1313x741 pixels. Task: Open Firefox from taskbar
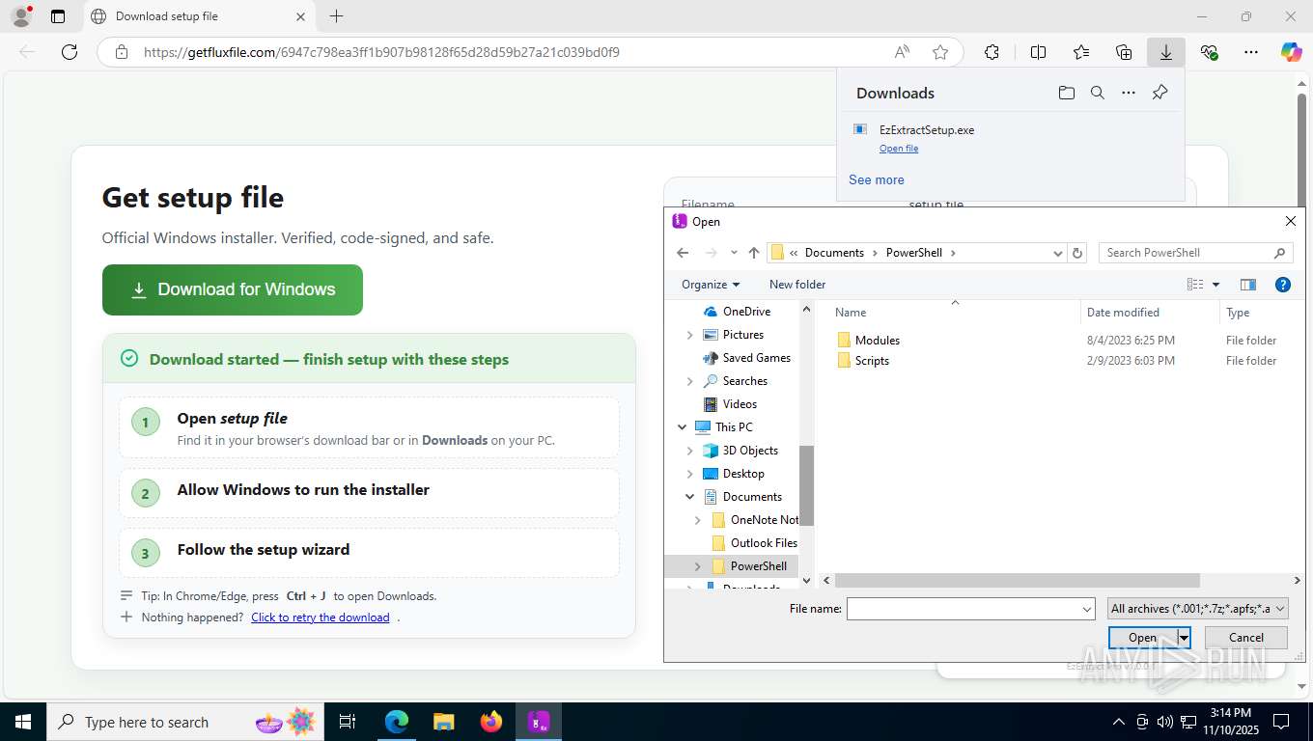point(491,722)
